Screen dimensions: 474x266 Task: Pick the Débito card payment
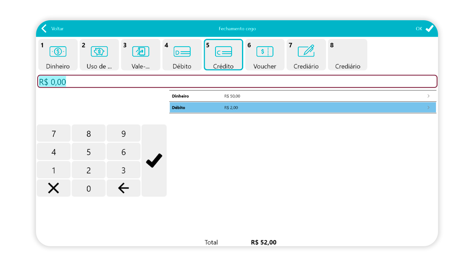[x=182, y=55]
